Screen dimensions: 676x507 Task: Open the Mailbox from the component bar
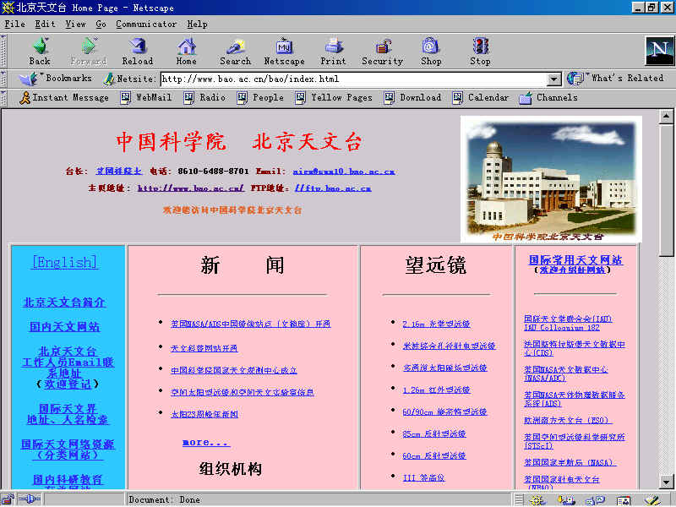pyautogui.click(x=566, y=500)
